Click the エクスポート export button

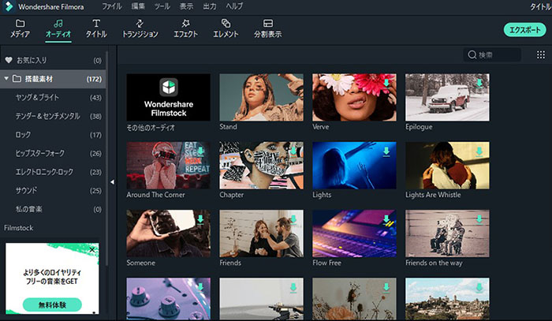pos(524,30)
